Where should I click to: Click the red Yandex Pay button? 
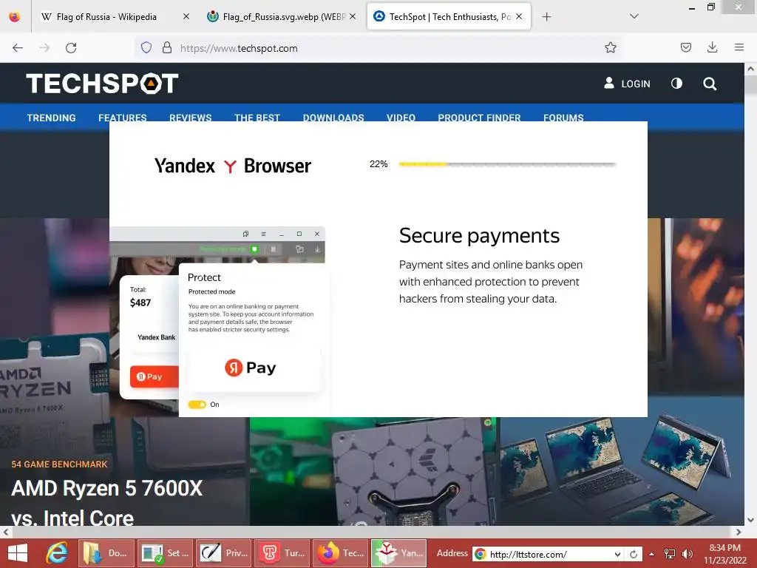tap(154, 376)
